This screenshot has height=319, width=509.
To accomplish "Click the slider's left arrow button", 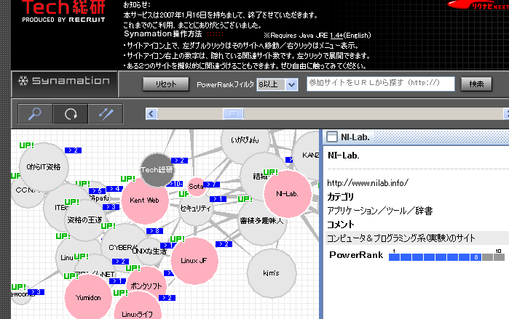I will pyautogui.click(x=151, y=113).
